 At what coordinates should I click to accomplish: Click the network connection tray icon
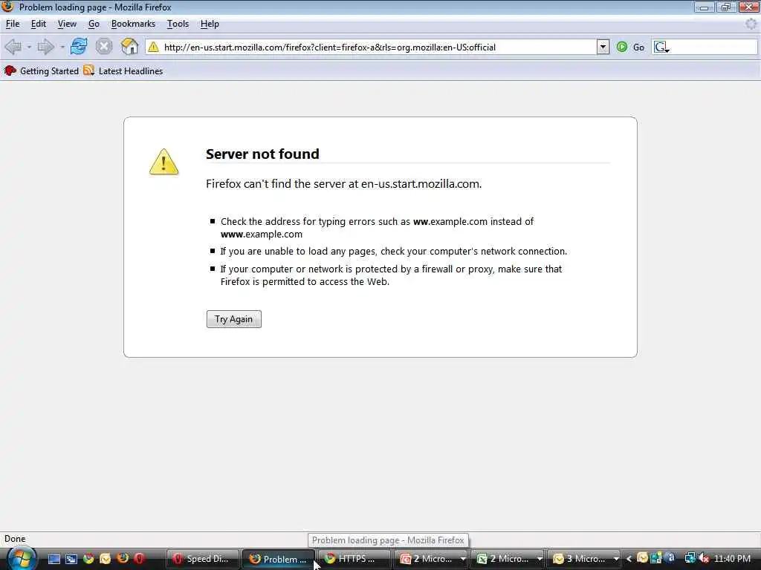[x=690, y=558]
